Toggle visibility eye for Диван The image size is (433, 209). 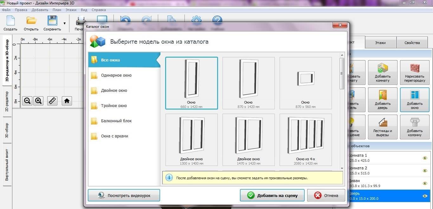[x=425, y=183]
